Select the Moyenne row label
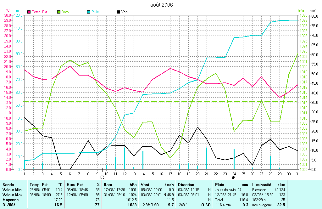Viewport: 322px width, 209px height. (11, 200)
